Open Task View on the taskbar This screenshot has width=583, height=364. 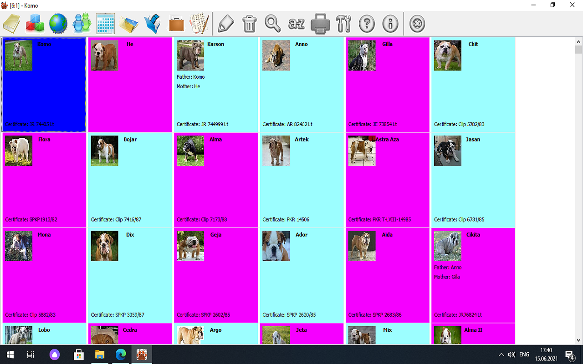[x=31, y=354]
